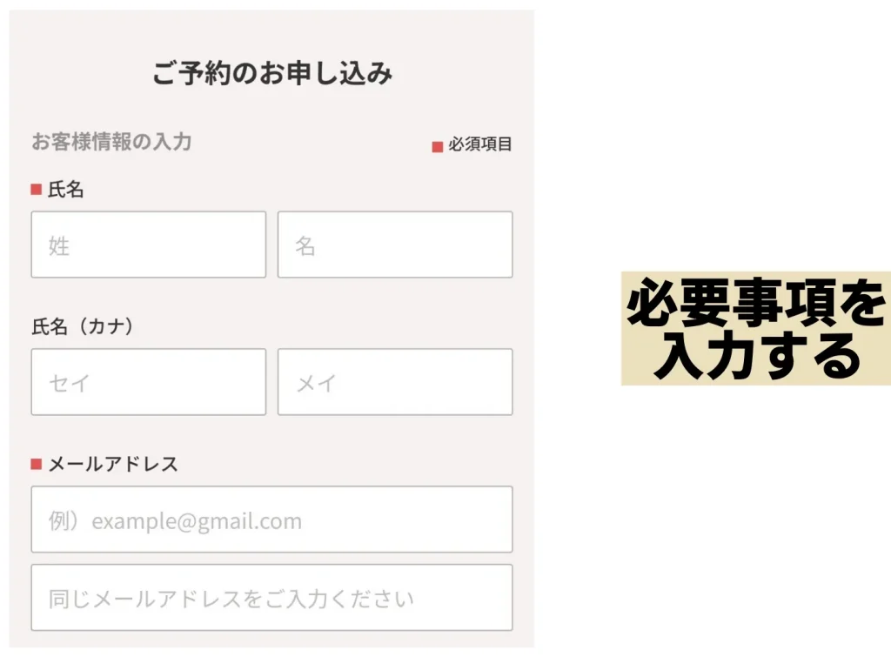Click the red required marker beside 氏名
Viewport: 891px width, 657px height.
[37, 190]
